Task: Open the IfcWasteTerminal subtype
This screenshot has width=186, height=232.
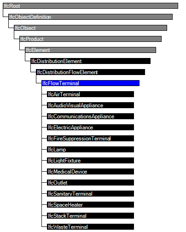Action: coord(90,227)
